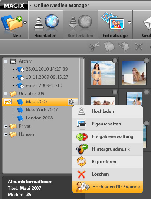The height and width of the screenshot is (199, 151).
Task: Click the Fotoabzüge photos icon
Action: 112,21
